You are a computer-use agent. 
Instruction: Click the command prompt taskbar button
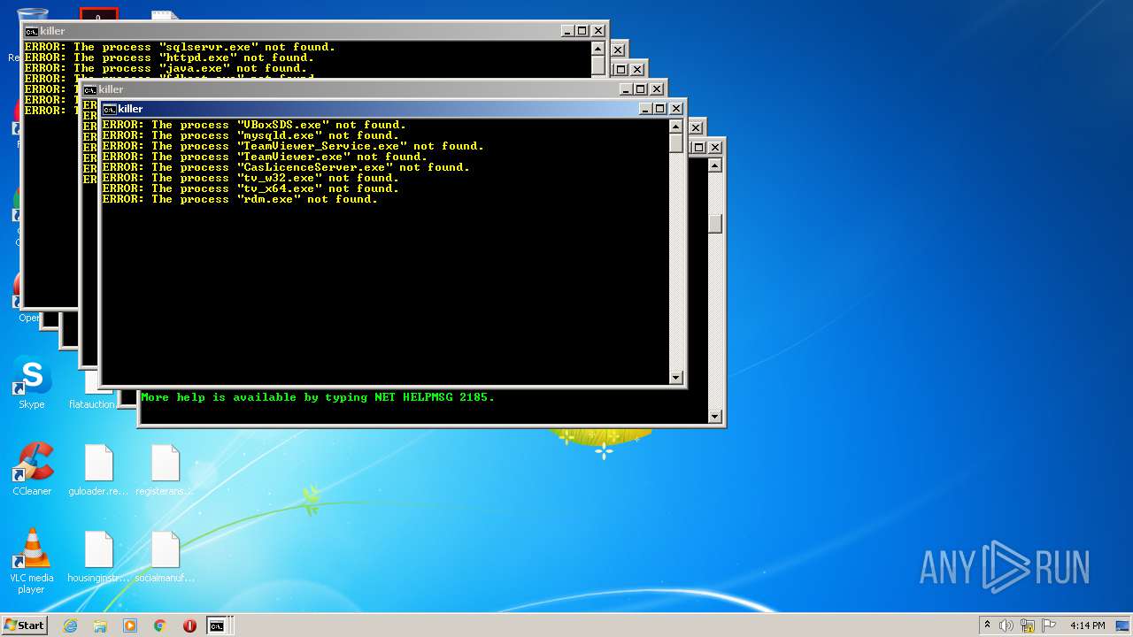[217, 625]
